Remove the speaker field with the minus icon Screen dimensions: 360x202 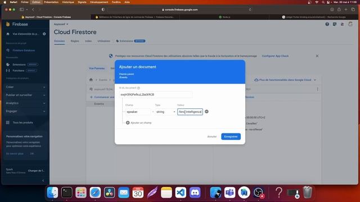pos(206,112)
